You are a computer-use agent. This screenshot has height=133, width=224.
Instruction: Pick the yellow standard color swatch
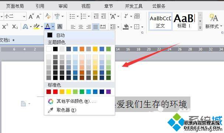69,92
